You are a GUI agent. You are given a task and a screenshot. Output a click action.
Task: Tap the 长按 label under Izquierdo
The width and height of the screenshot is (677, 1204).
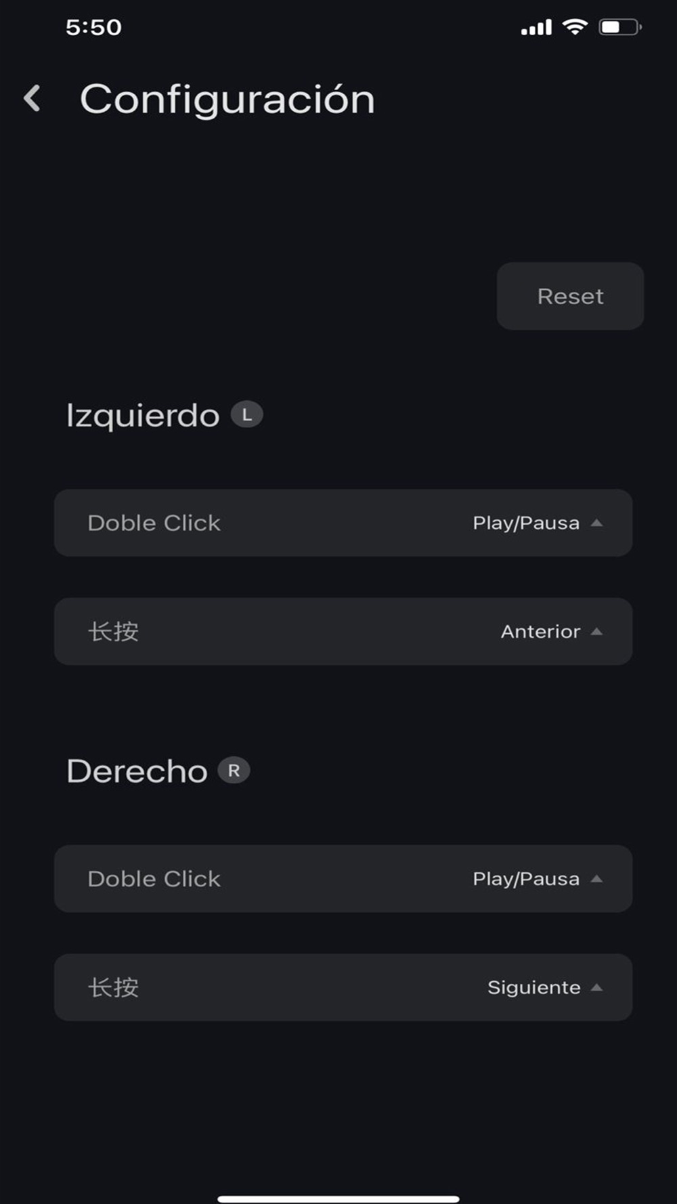[x=113, y=631]
